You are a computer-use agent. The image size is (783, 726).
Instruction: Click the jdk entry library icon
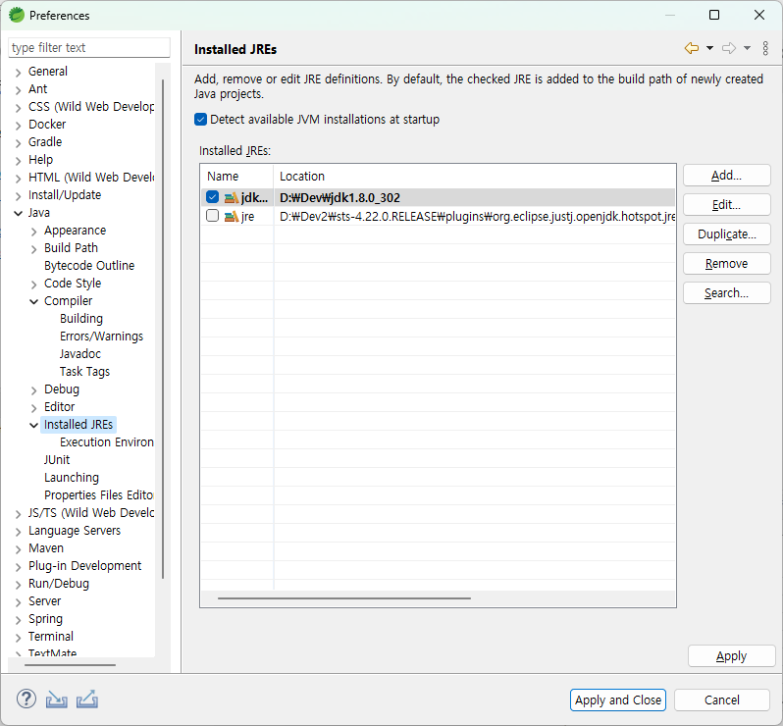[232, 198]
